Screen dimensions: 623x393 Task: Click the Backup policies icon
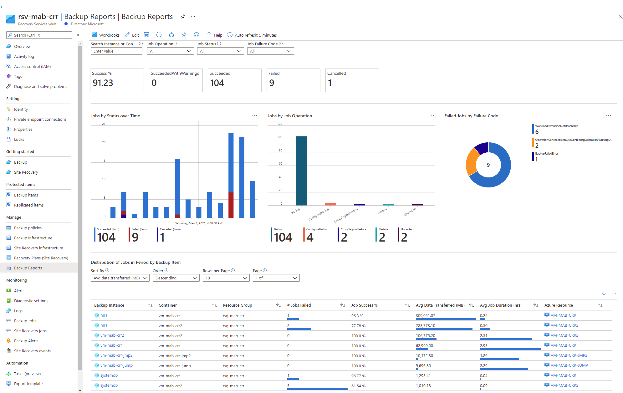coord(8,228)
